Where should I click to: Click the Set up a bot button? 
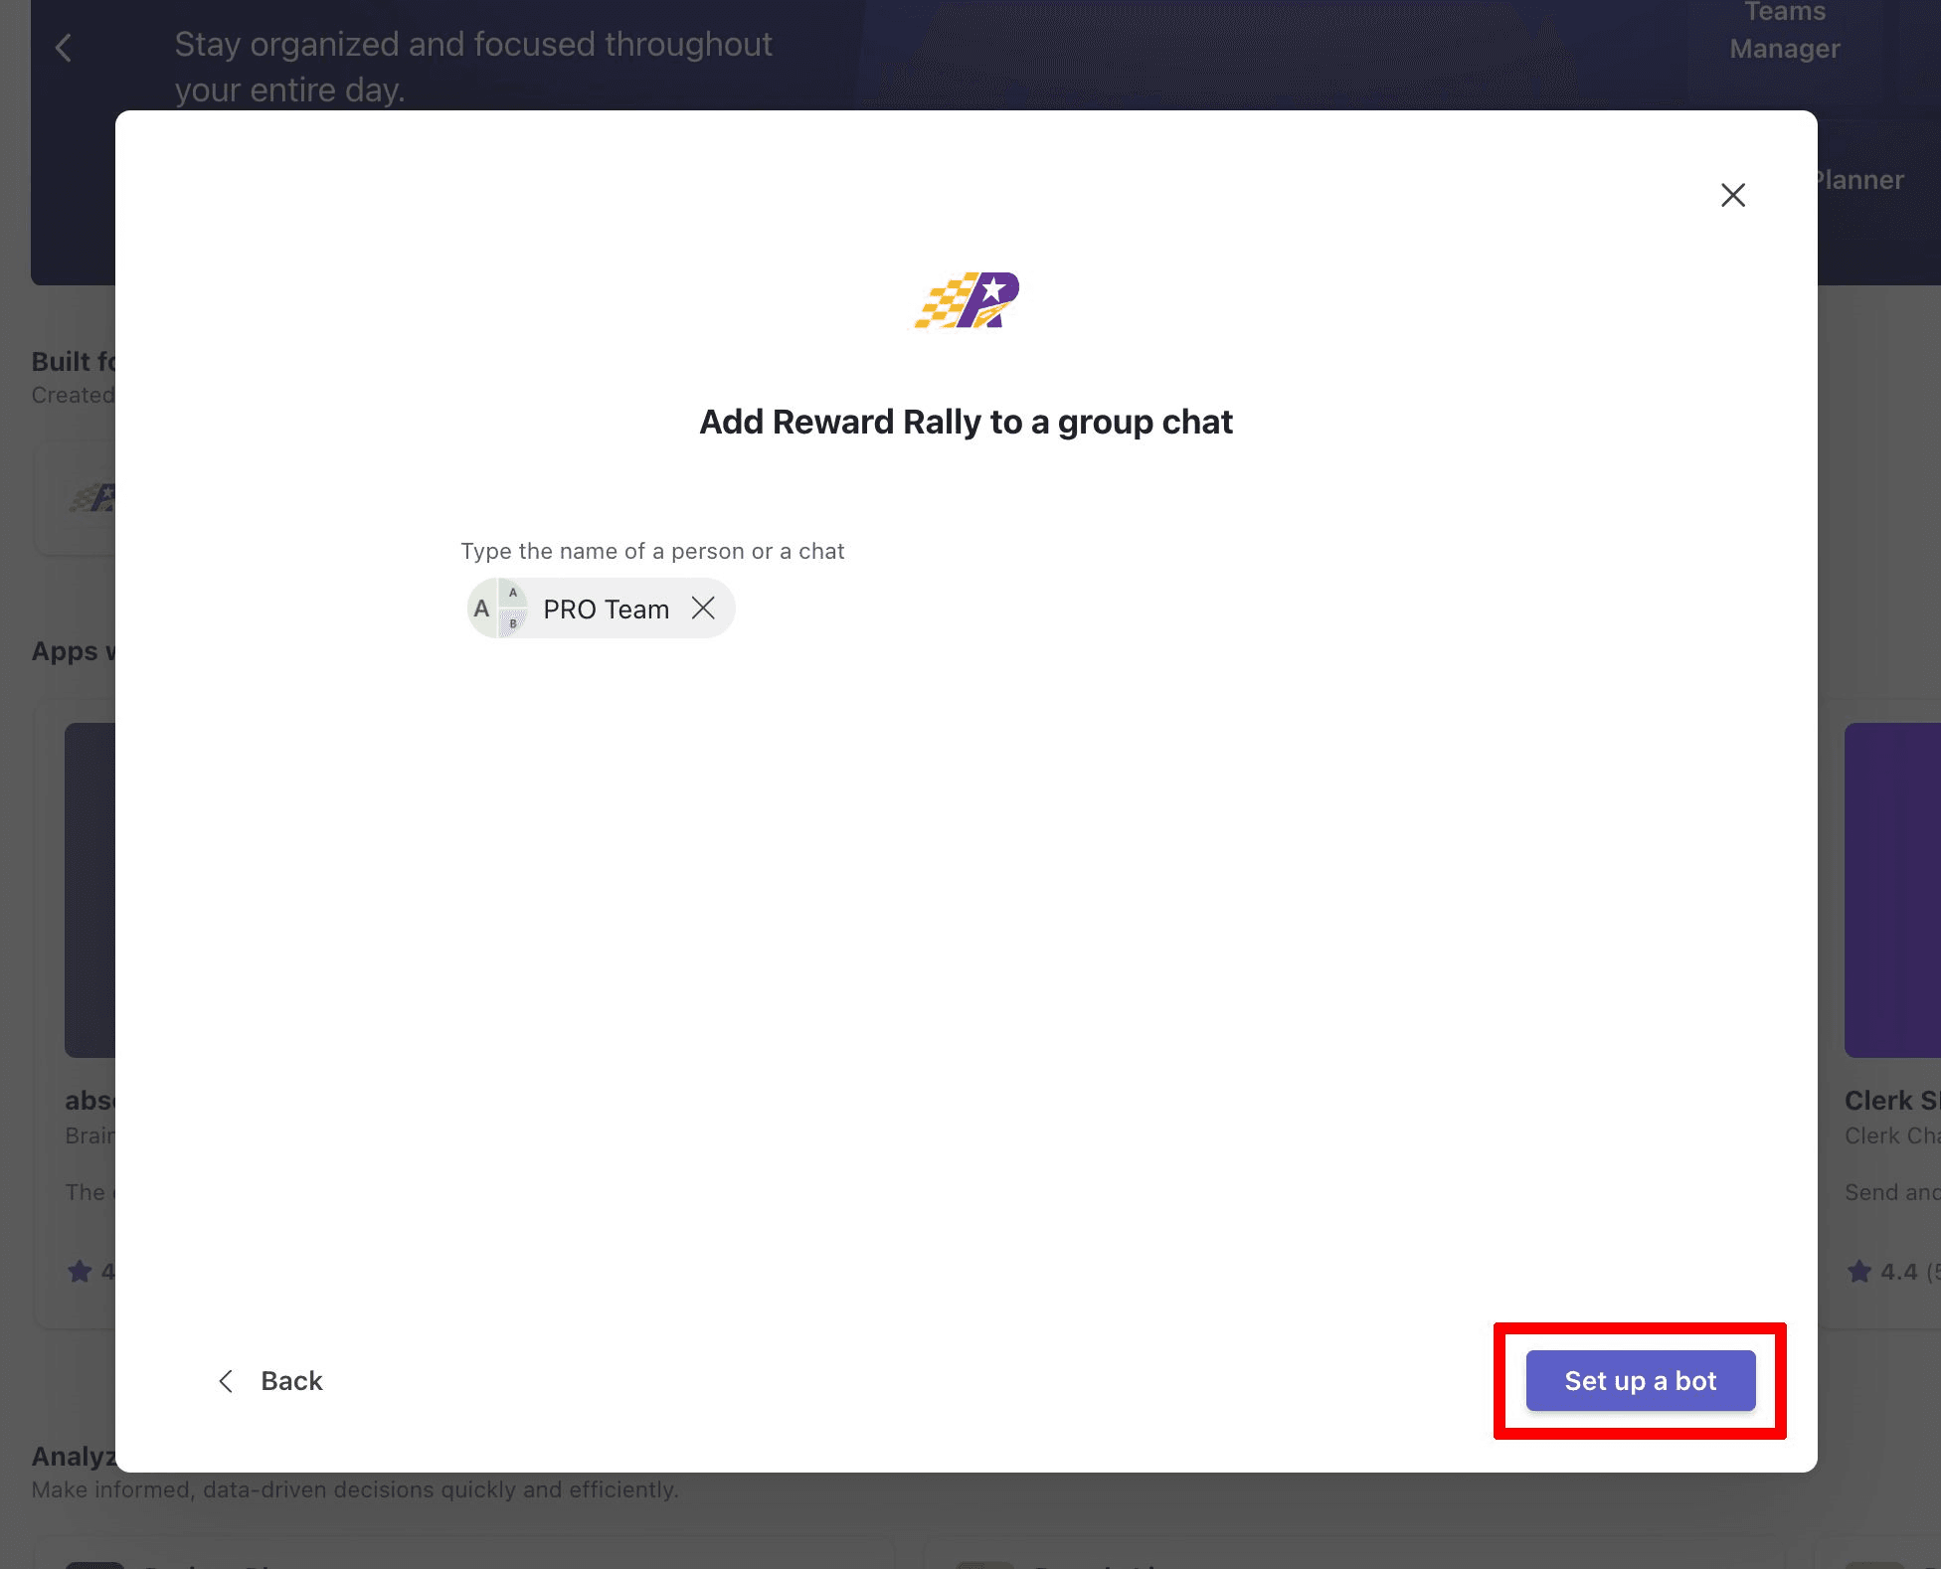point(1641,1380)
